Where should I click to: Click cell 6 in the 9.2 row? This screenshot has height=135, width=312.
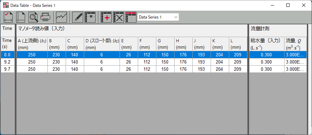click(x=102, y=62)
